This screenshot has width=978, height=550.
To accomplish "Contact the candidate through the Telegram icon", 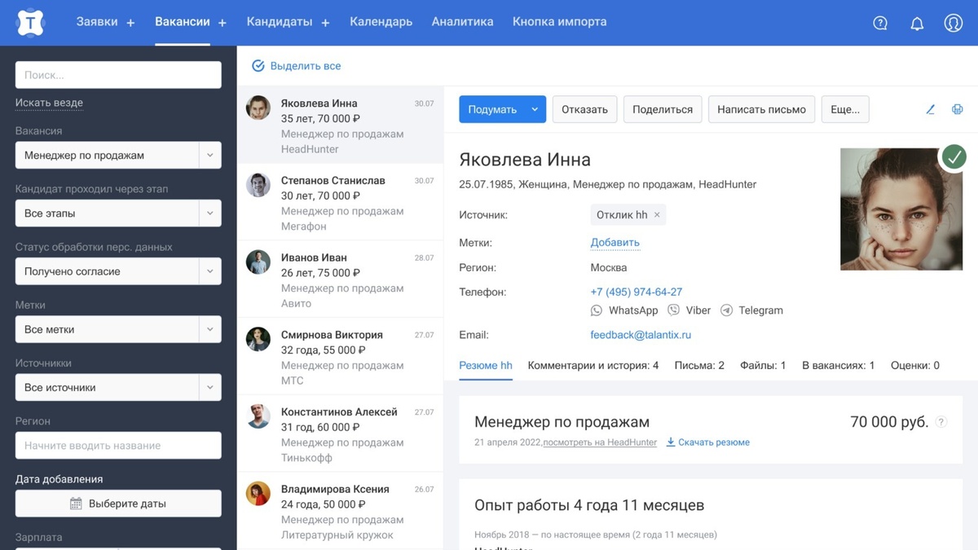I will 726,310.
